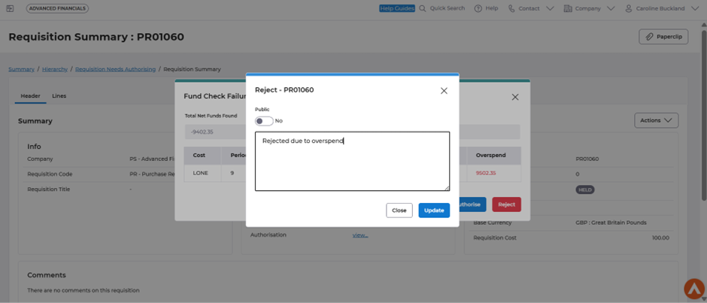Click Update in the reject dialog

tap(434, 210)
